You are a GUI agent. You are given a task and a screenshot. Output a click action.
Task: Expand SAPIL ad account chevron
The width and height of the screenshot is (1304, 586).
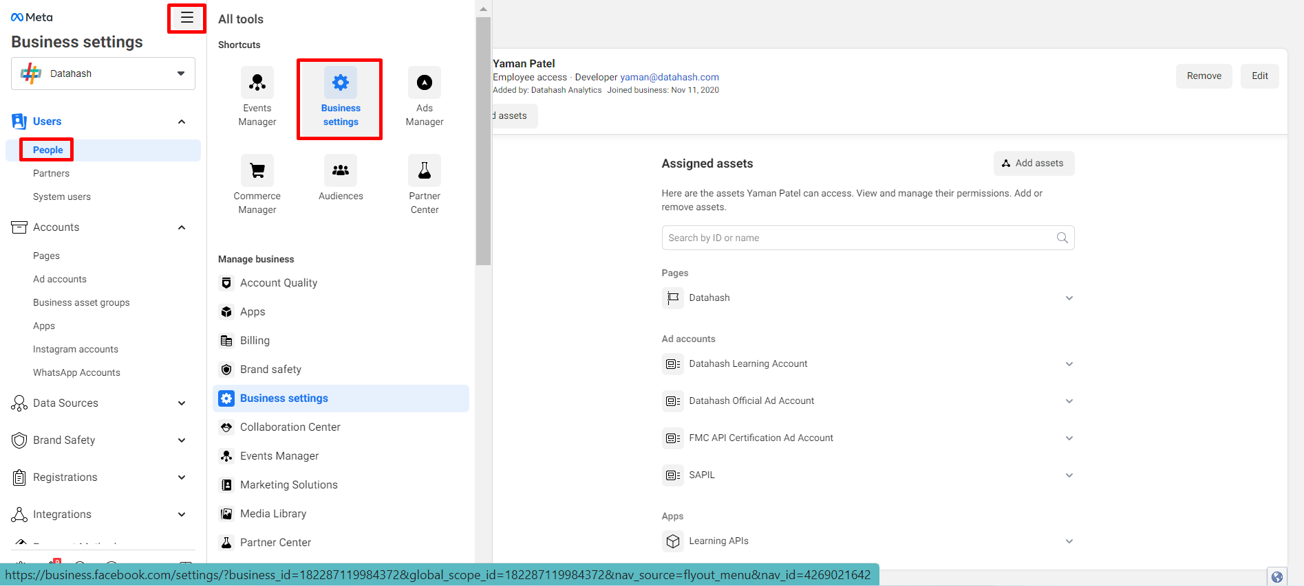pyautogui.click(x=1069, y=475)
